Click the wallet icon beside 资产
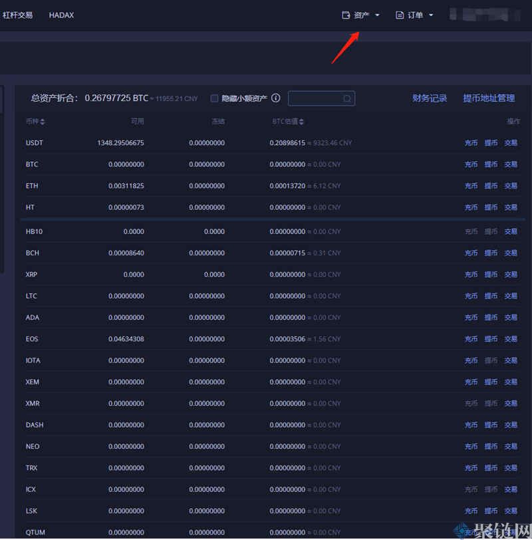The image size is (532, 540). [346, 15]
